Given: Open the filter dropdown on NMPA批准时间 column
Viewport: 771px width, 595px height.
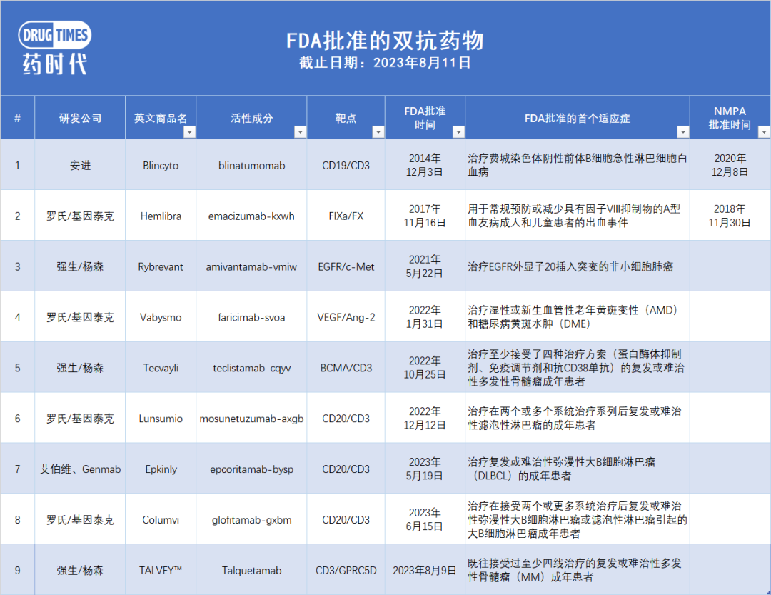Looking at the screenshot, I should (x=764, y=132).
